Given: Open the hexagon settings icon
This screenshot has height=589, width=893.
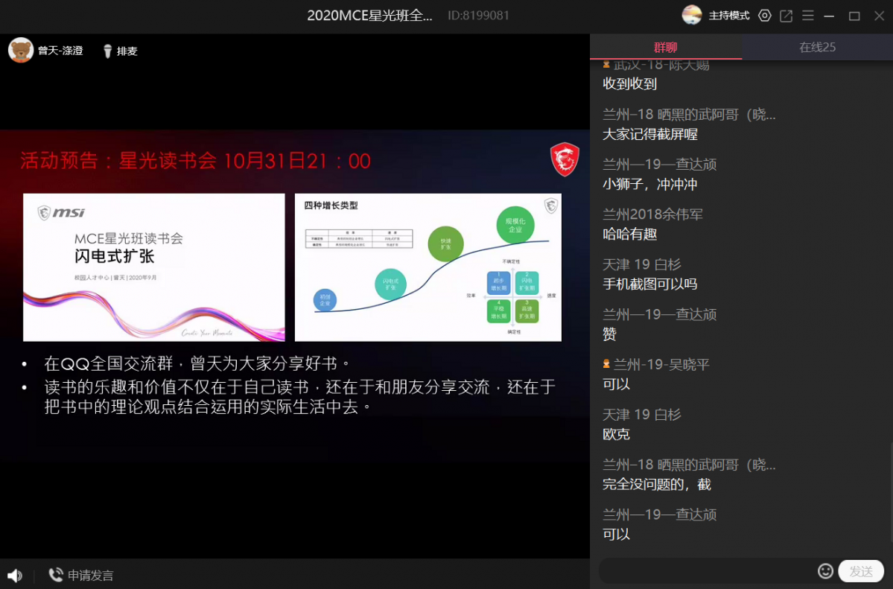Looking at the screenshot, I should (x=764, y=16).
